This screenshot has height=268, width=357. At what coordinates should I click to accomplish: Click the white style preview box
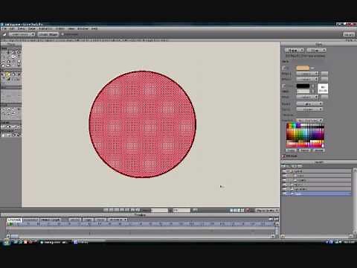323,89
